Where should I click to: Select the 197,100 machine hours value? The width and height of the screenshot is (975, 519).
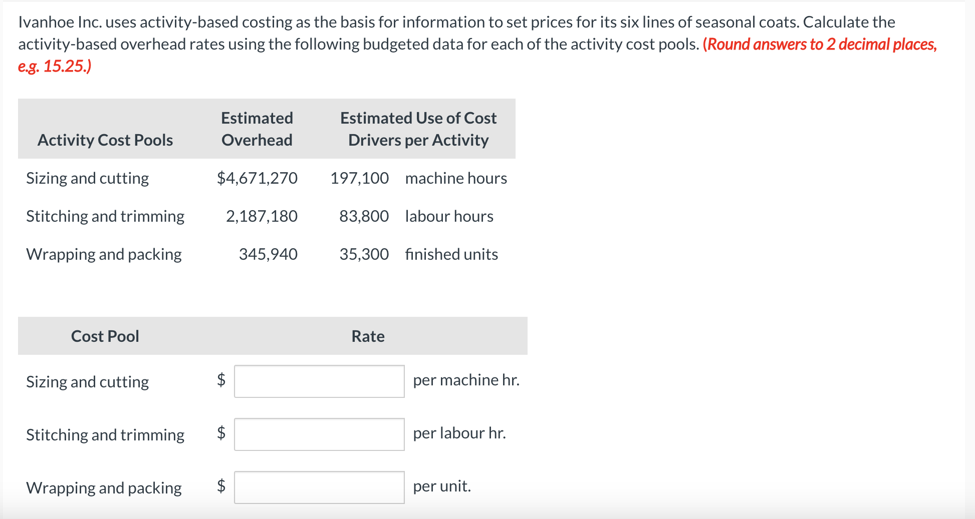[360, 178]
